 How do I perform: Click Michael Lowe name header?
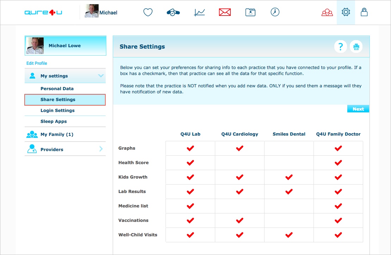64,46
